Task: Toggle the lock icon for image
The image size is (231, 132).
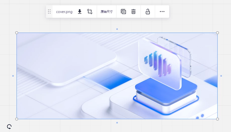Action: point(148,12)
